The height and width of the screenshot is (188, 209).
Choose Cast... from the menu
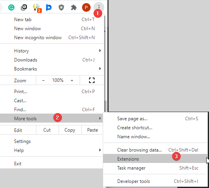click(x=52, y=101)
